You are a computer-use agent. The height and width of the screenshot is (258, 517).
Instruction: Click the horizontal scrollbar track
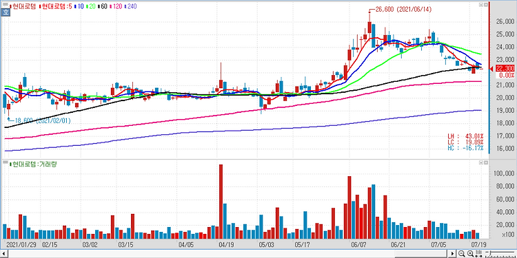(227, 253)
